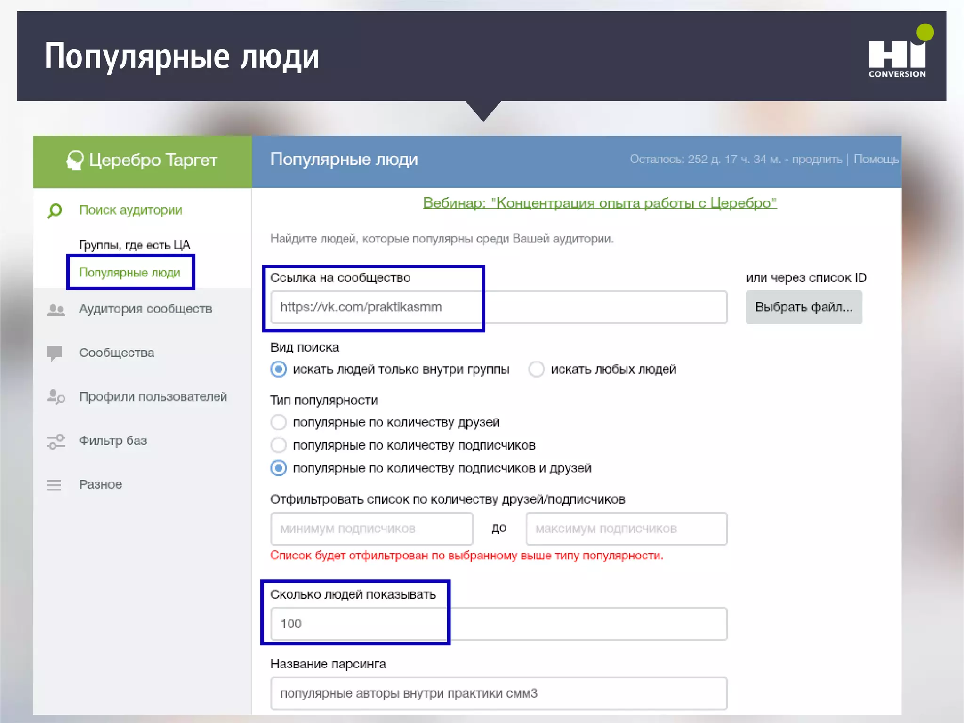
Task: Open 'Популярные люди' submenu item
Action: pyautogui.click(x=129, y=273)
